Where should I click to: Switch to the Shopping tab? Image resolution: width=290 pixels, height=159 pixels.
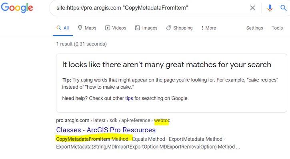coord(180,28)
